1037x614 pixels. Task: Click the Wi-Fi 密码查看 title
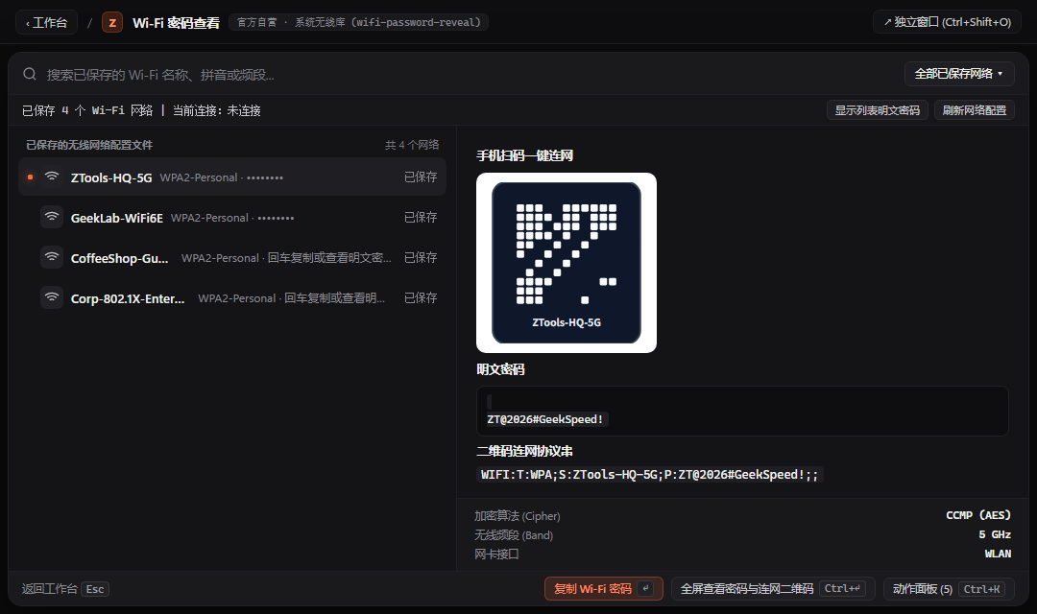pos(176,22)
